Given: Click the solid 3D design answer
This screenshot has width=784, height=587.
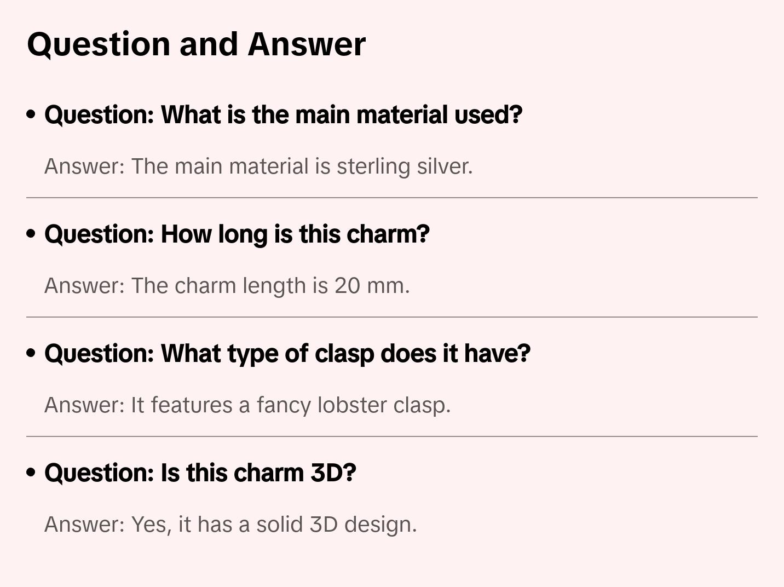Looking at the screenshot, I should tap(230, 525).
